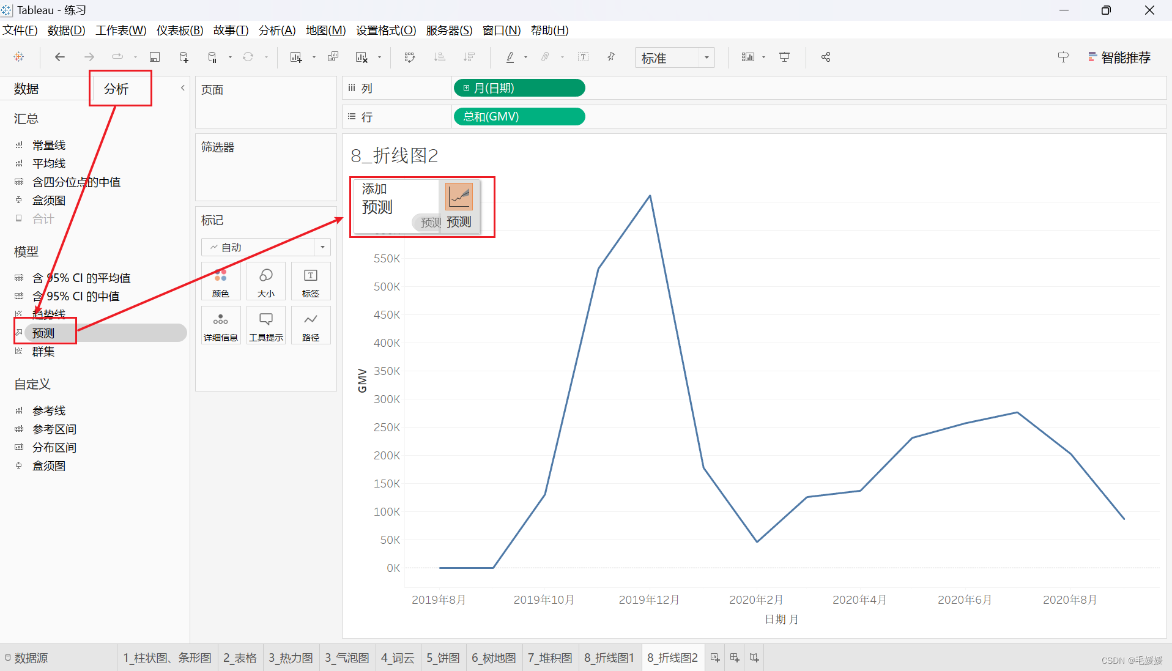Click the show mark labels T icon
The height and width of the screenshot is (671, 1172).
tap(583, 57)
